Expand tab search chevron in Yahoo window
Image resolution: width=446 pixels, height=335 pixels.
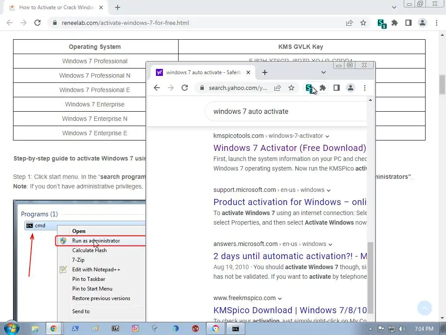pos(324,72)
